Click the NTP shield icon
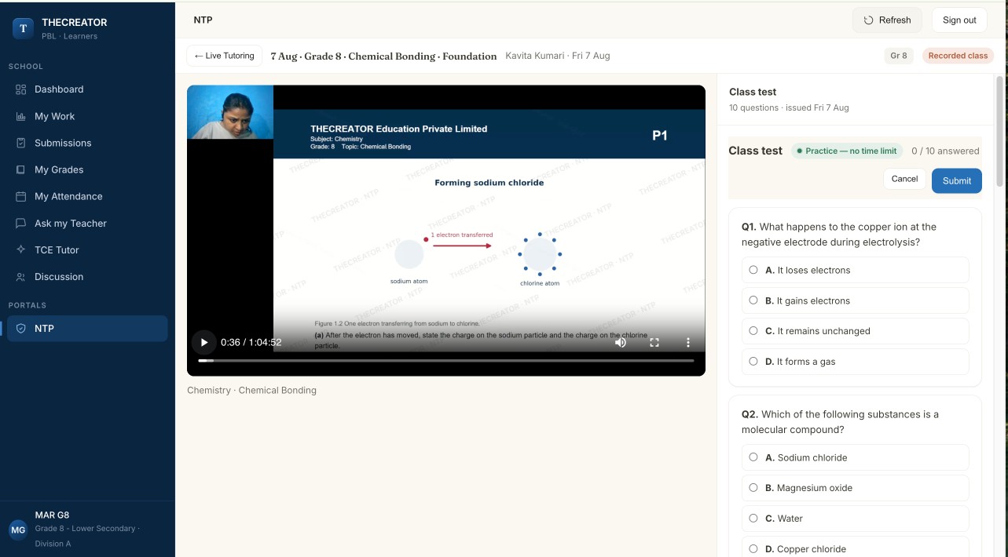This screenshot has height=557, width=1008. [21, 329]
